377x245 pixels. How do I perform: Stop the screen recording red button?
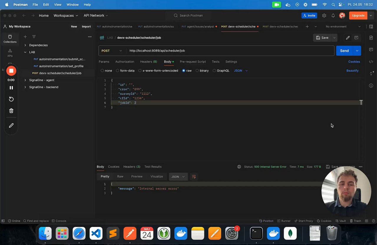pyautogui.click(x=11, y=71)
